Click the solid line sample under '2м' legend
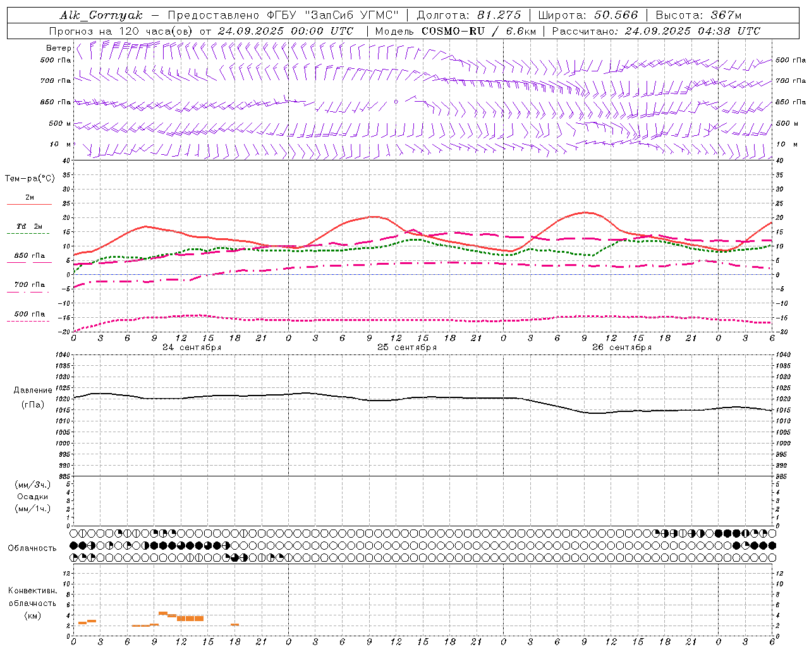The width and height of the screenshot is (809, 647). pos(29,204)
